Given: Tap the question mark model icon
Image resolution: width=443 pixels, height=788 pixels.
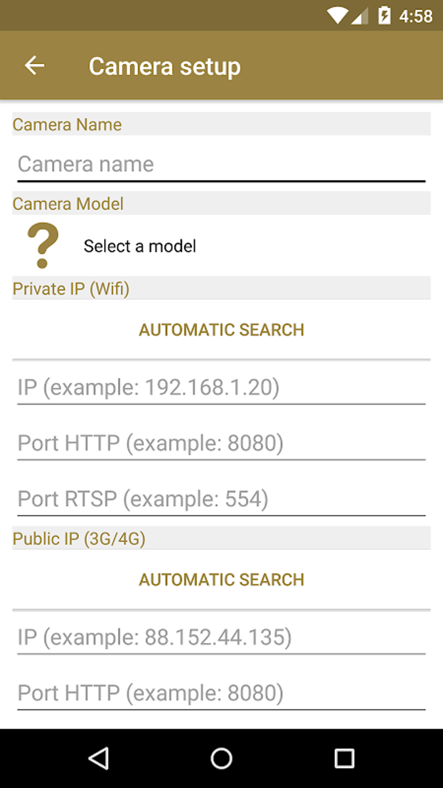Looking at the screenshot, I should [x=43, y=245].
